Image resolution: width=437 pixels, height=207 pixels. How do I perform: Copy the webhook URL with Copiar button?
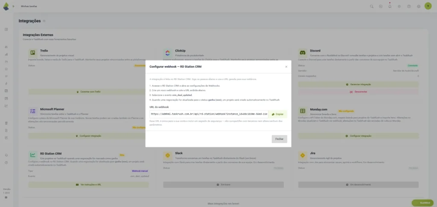277,114
